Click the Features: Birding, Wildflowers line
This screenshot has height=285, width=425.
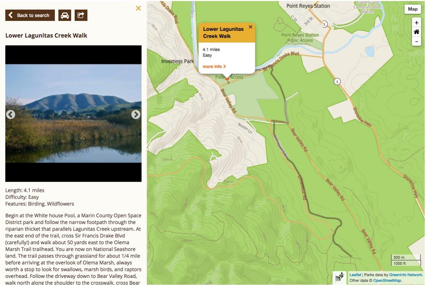point(40,204)
